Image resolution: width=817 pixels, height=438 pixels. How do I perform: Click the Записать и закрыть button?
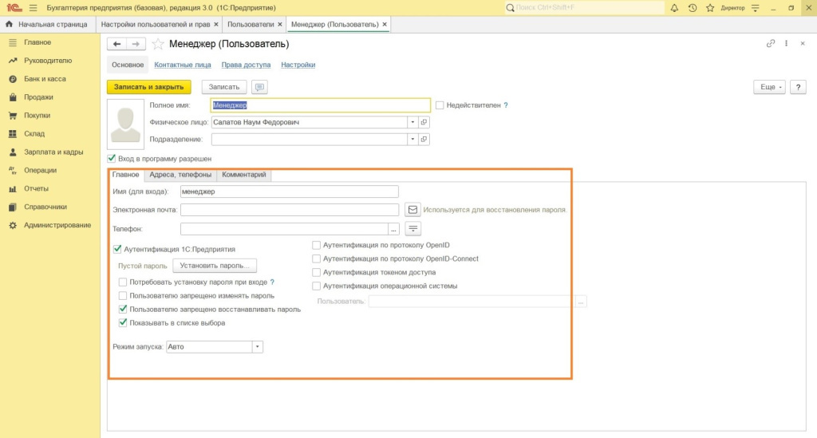[149, 87]
